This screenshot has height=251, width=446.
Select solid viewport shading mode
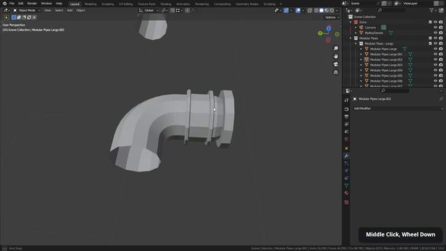click(x=321, y=10)
